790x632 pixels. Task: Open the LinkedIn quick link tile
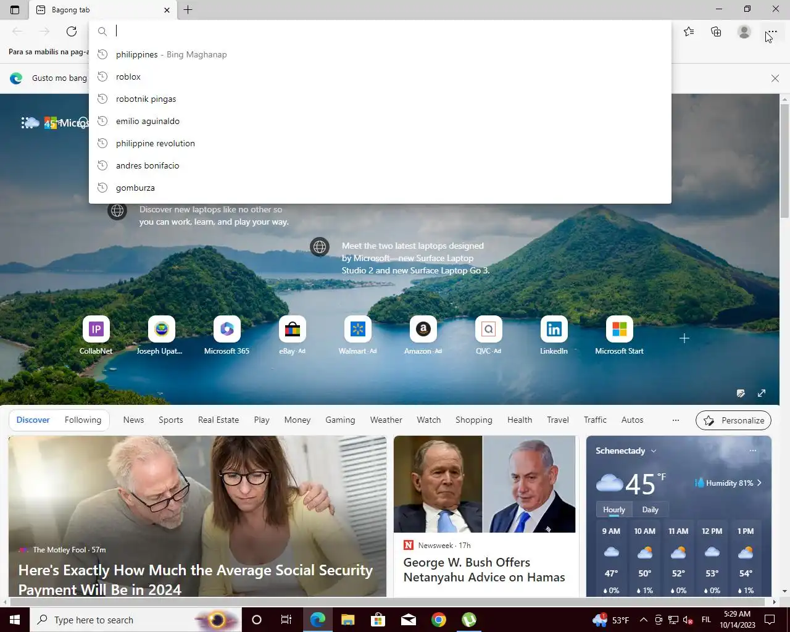[x=554, y=336]
